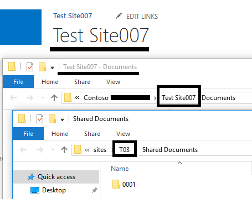Select Contoso breadcrumb in address bar
The width and height of the screenshot is (252, 199).
click(96, 98)
